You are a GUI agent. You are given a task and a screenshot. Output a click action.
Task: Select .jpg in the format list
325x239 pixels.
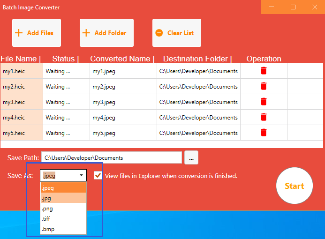tap(63, 198)
